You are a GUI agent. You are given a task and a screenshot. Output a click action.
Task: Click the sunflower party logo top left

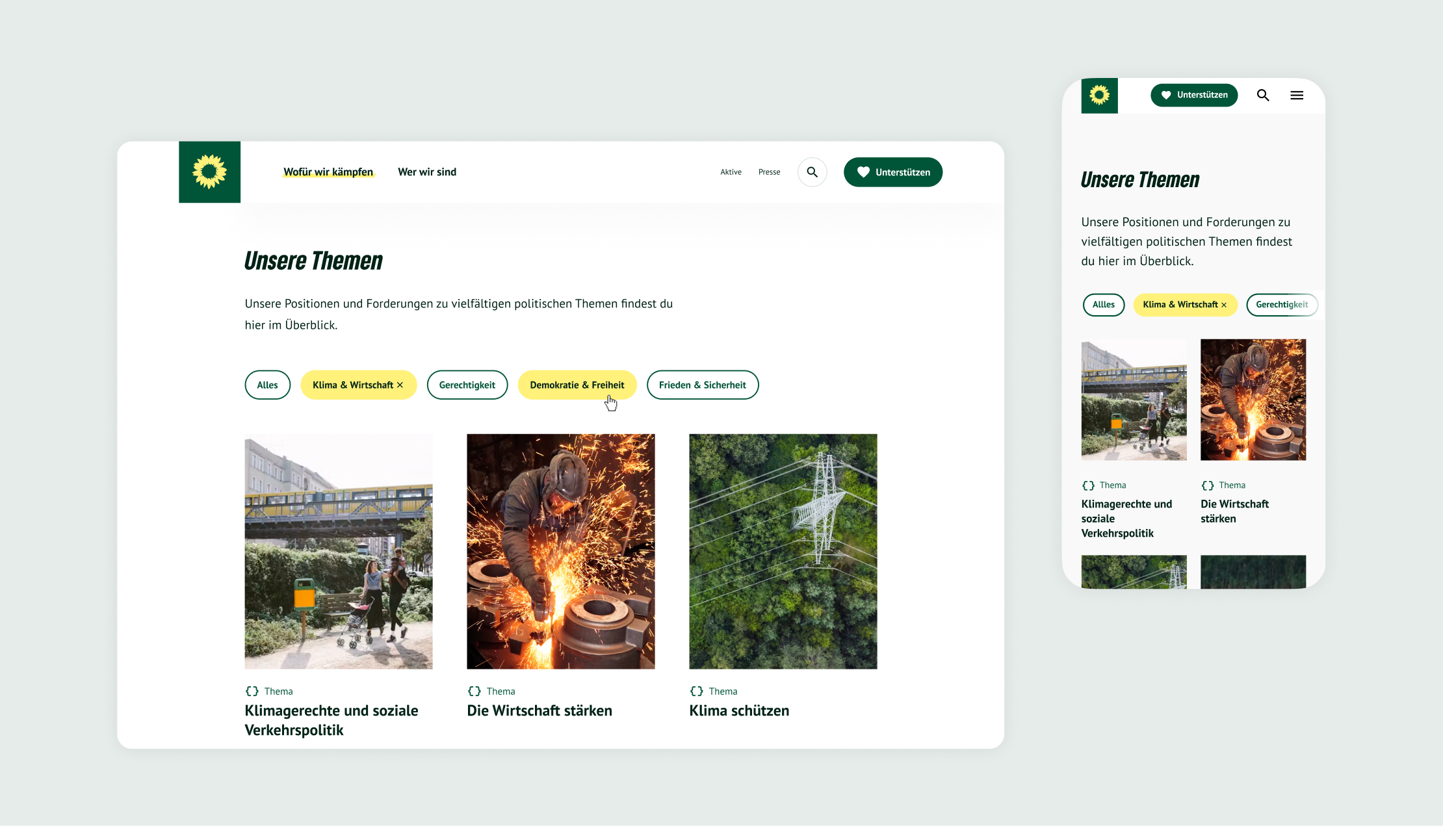click(209, 172)
